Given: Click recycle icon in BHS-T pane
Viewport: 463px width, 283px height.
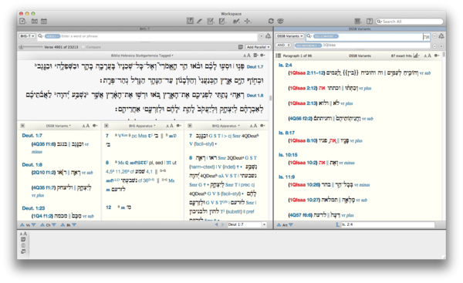Looking at the screenshot, I should click(268, 36).
